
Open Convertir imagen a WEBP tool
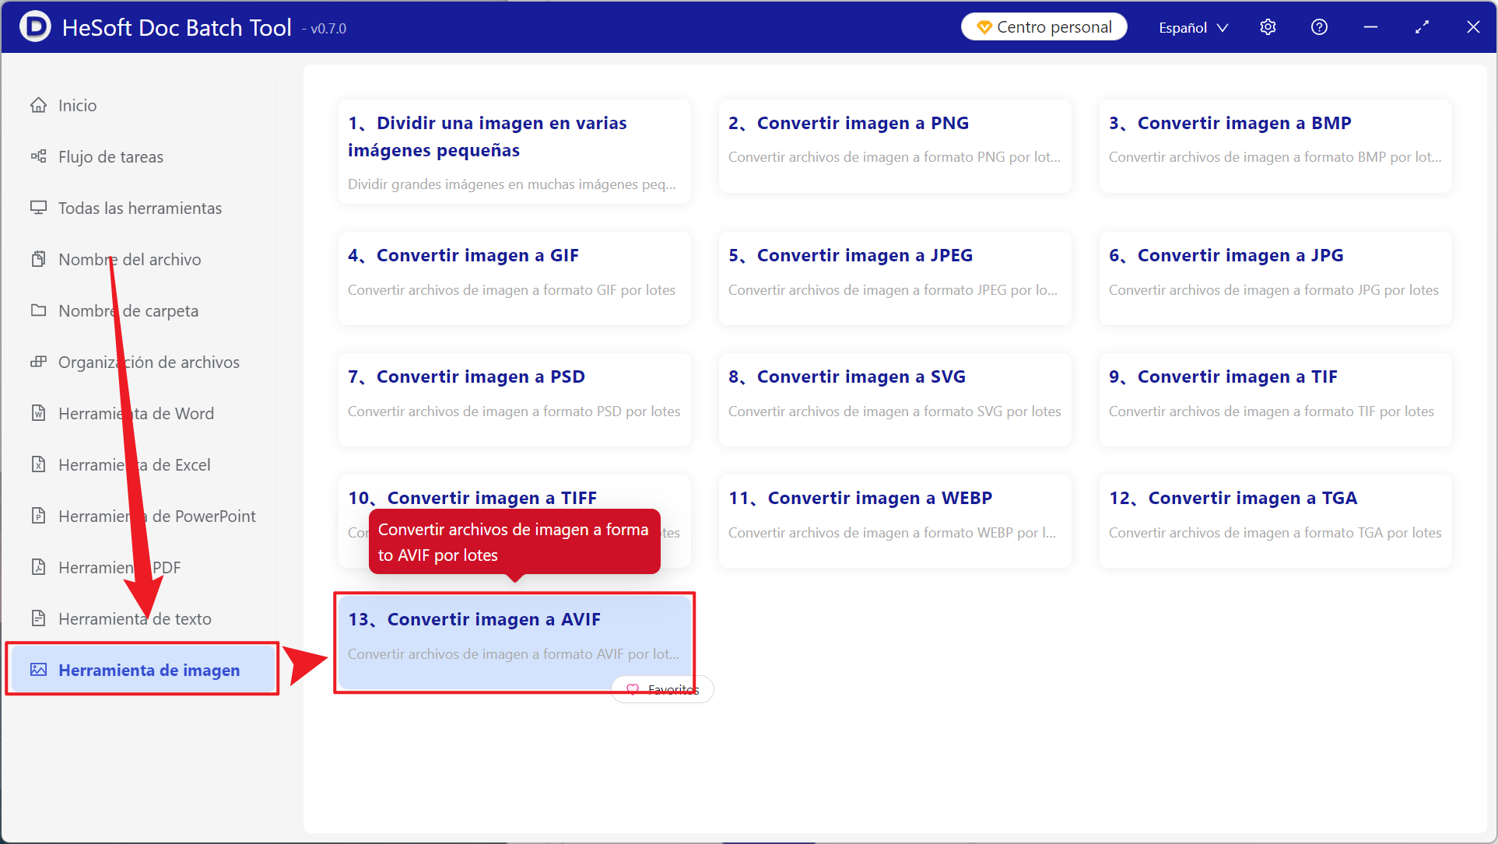pyautogui.click(x=895, y=520)
